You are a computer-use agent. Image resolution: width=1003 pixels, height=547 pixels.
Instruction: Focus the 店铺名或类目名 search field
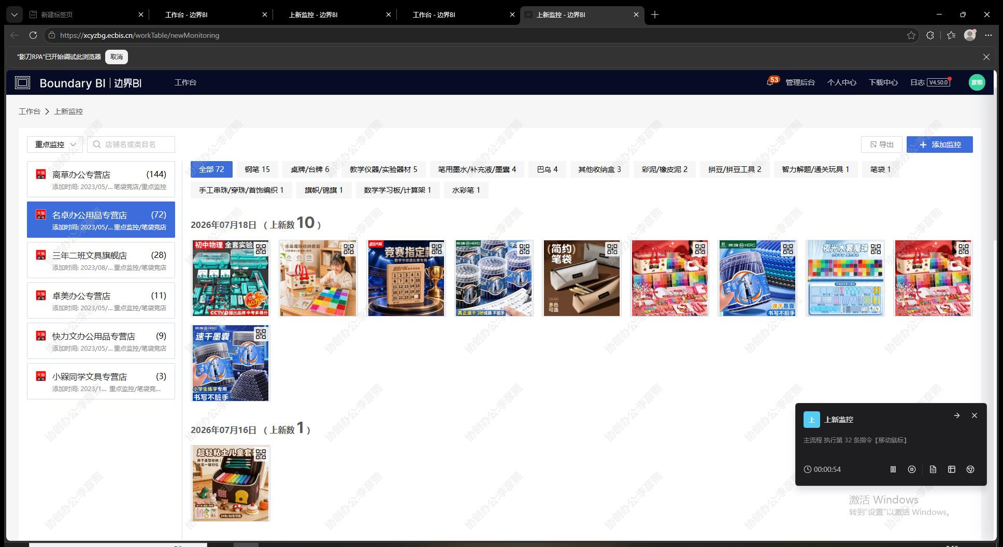[x=131, y=145]
